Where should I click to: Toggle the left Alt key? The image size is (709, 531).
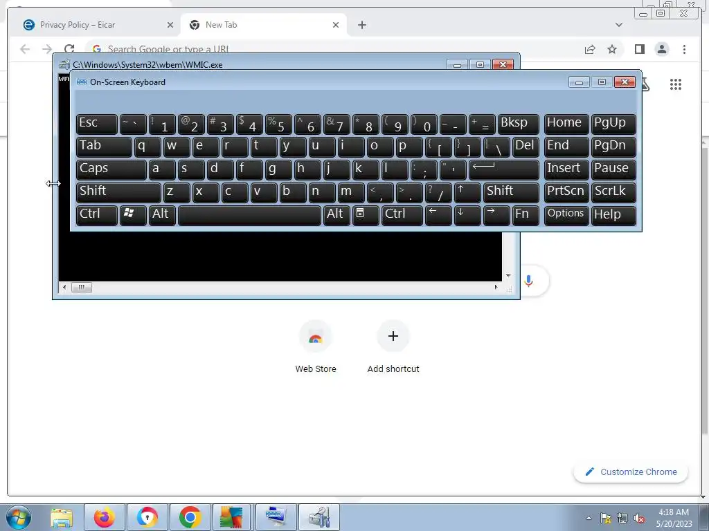pos(162,215)
